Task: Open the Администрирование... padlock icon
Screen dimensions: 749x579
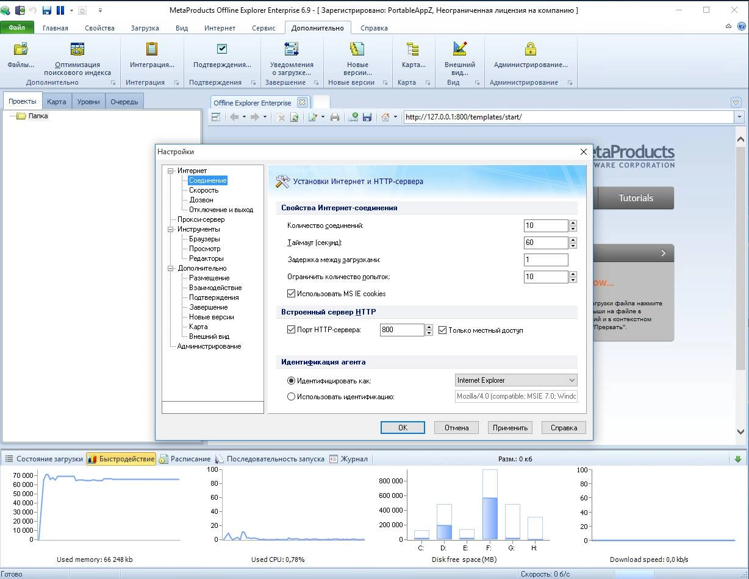Action: 531,49
